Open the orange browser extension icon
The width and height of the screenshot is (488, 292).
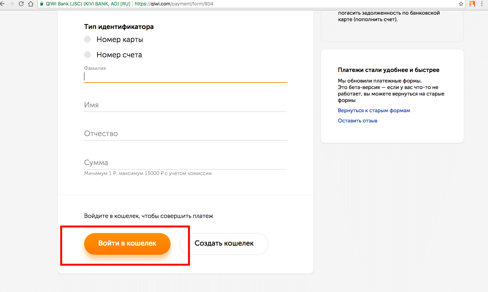[x=472, y=4]
